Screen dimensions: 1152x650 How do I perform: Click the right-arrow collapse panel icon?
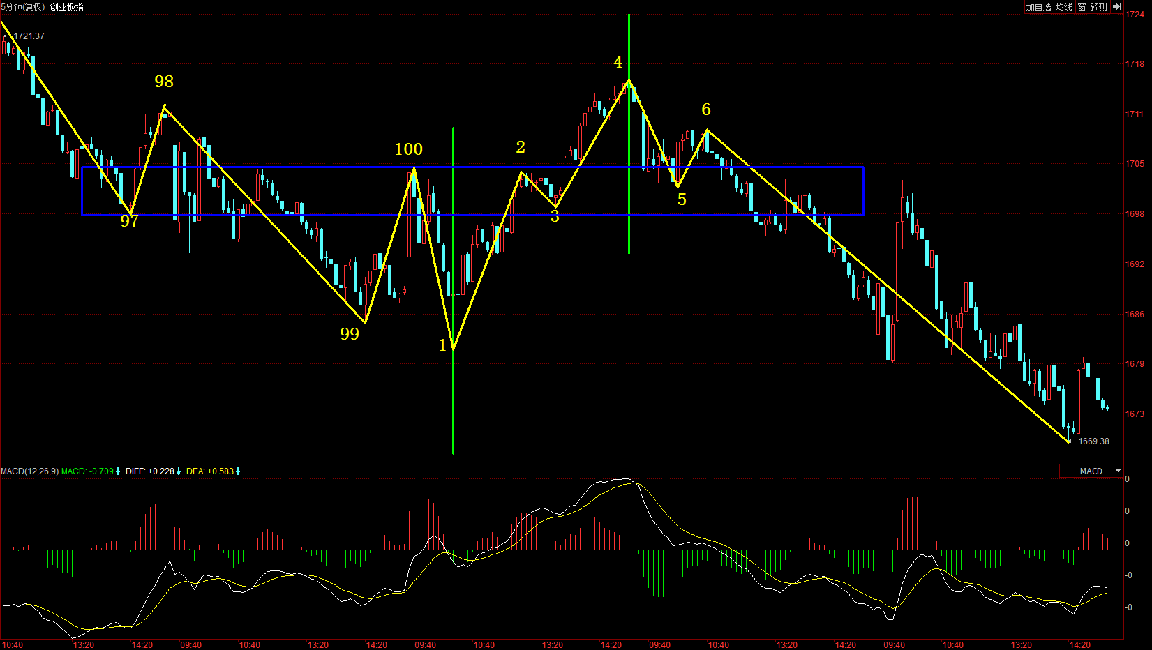click(x=1116, y=7)
